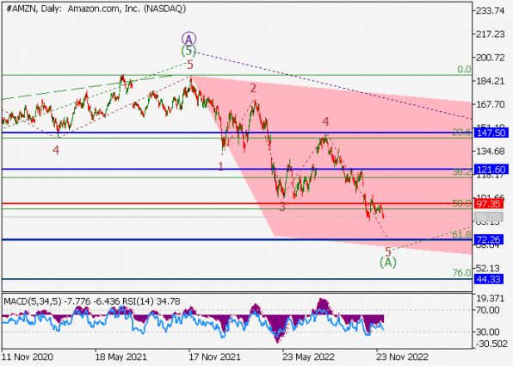Click the 19.371 oscillator scale value
The height and width of the screenshot is (366, 513).
click(490, 298)
